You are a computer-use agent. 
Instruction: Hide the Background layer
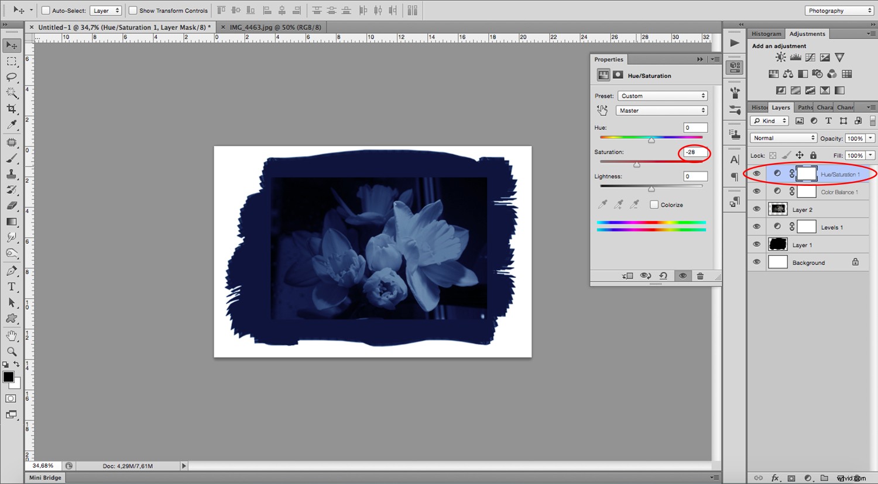[x=756, y=262]
